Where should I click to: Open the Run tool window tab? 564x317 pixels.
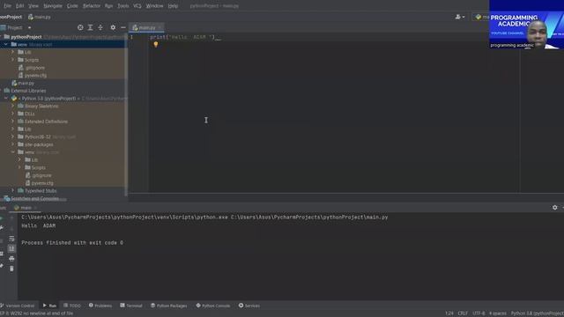tap(49, 306)
